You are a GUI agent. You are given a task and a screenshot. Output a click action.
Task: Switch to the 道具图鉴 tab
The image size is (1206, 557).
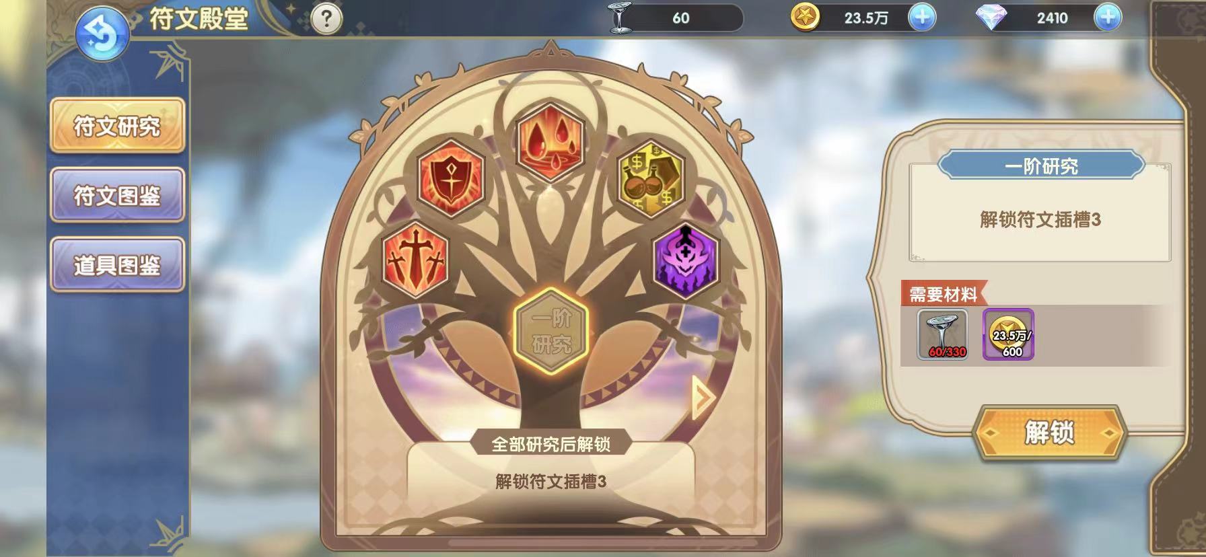[x=117, y=264]
